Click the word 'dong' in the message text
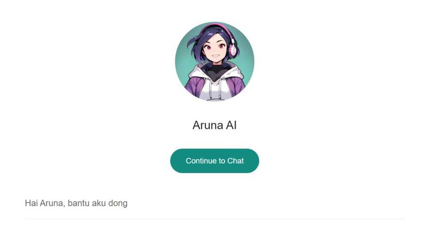 click(118, 203)
